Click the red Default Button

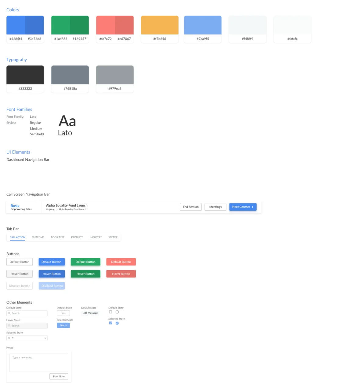pyautogui.click(x=121, y=262)
